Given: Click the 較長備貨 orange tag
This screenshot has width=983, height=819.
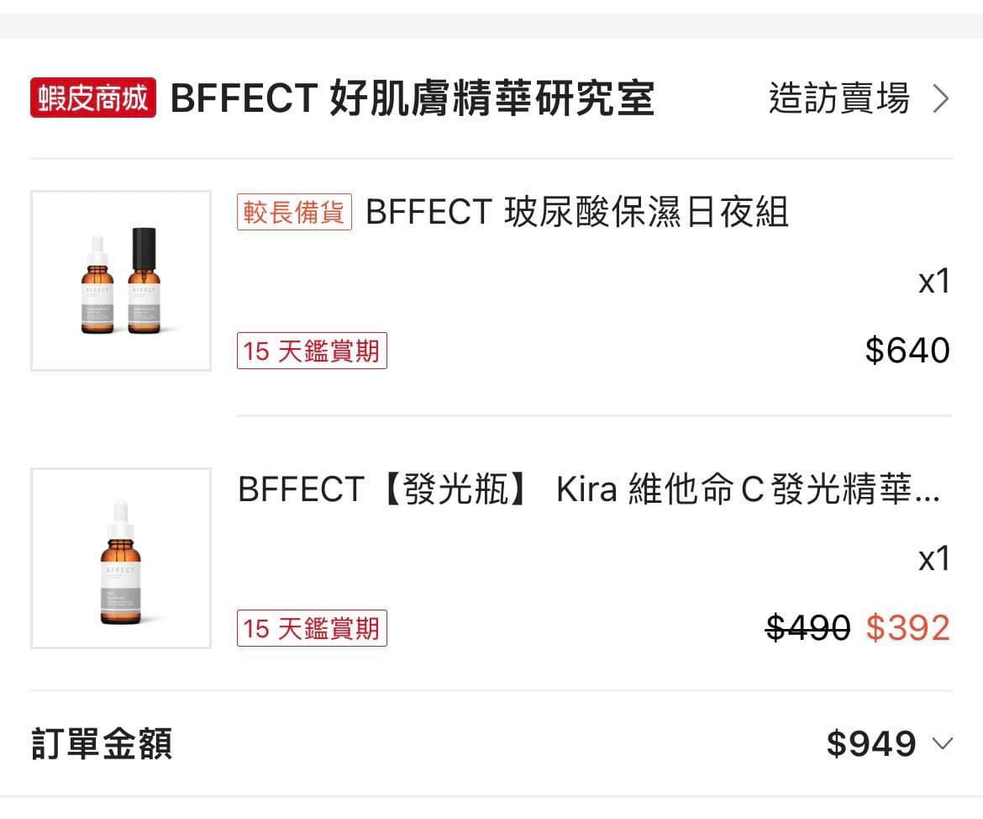Looking at the screenshot, I should coord(294,213).
